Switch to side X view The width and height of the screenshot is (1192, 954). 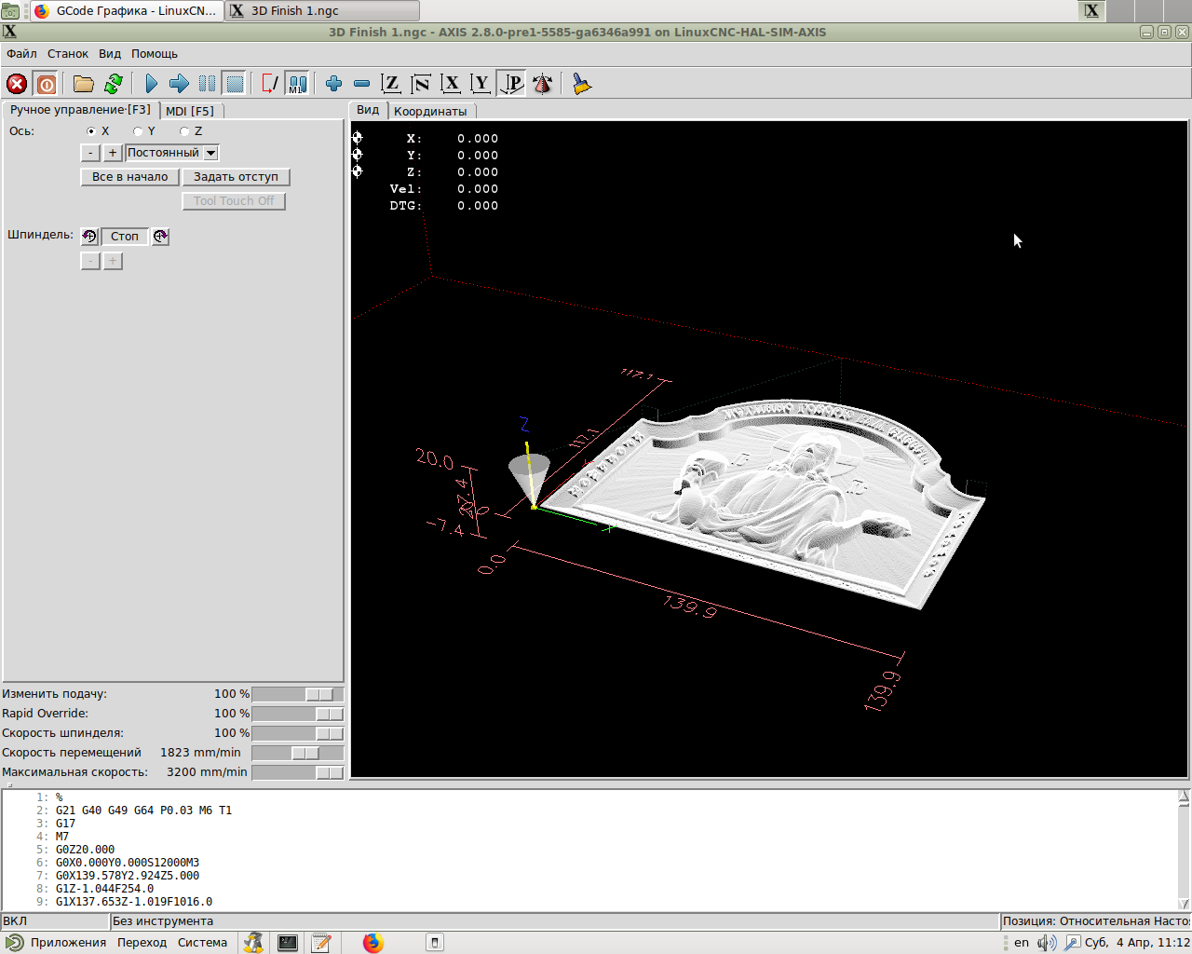pos(451,84)
